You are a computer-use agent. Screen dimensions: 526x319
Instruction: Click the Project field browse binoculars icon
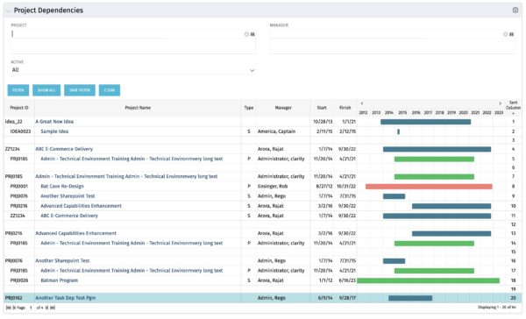point(252,34)
